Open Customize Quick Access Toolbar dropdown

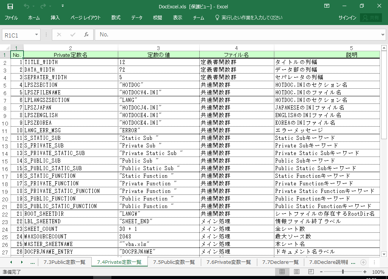(x=63, y=6)
